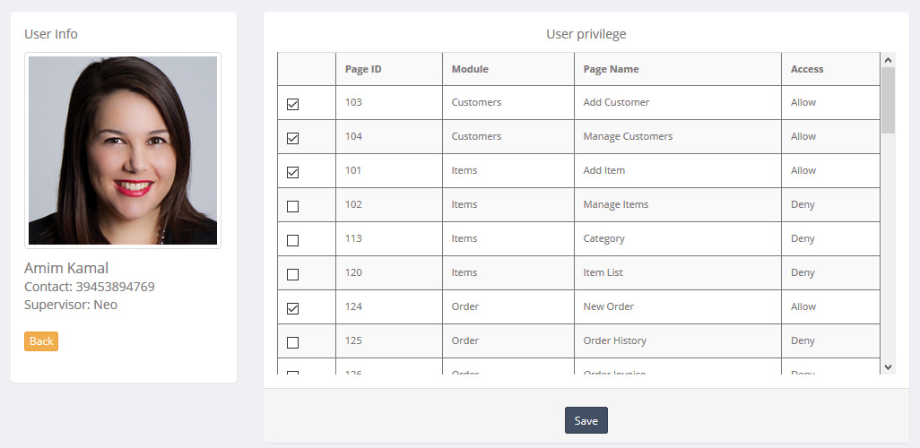Tick the Item List checkbox
This screenshot has height=448, width=920.
292,274
